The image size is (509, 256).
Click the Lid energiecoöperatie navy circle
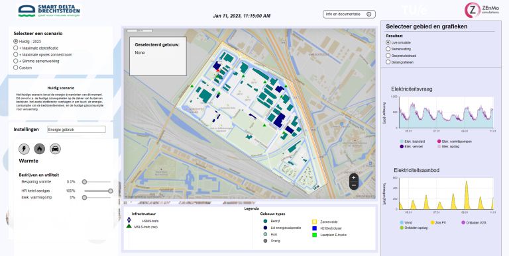coord(265,228)
